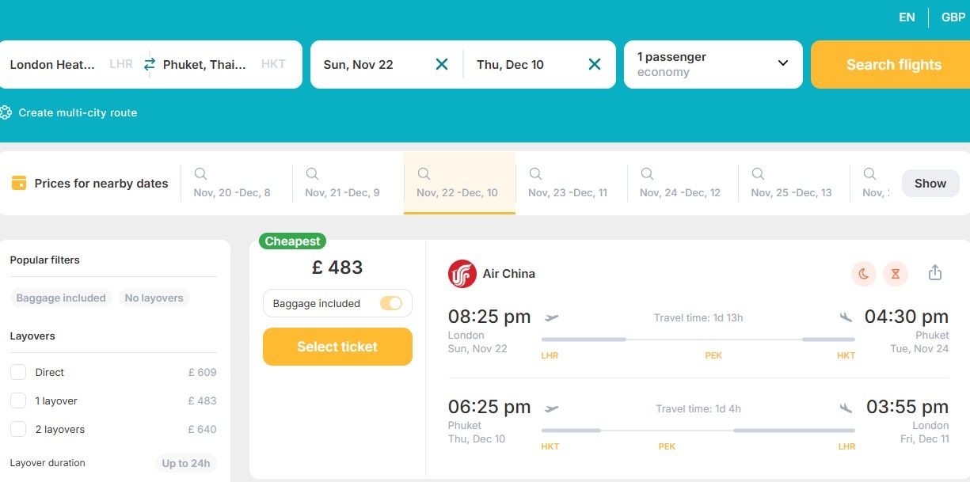Click the multi-city route gear icon
The image size is (970, 482).
6,112
